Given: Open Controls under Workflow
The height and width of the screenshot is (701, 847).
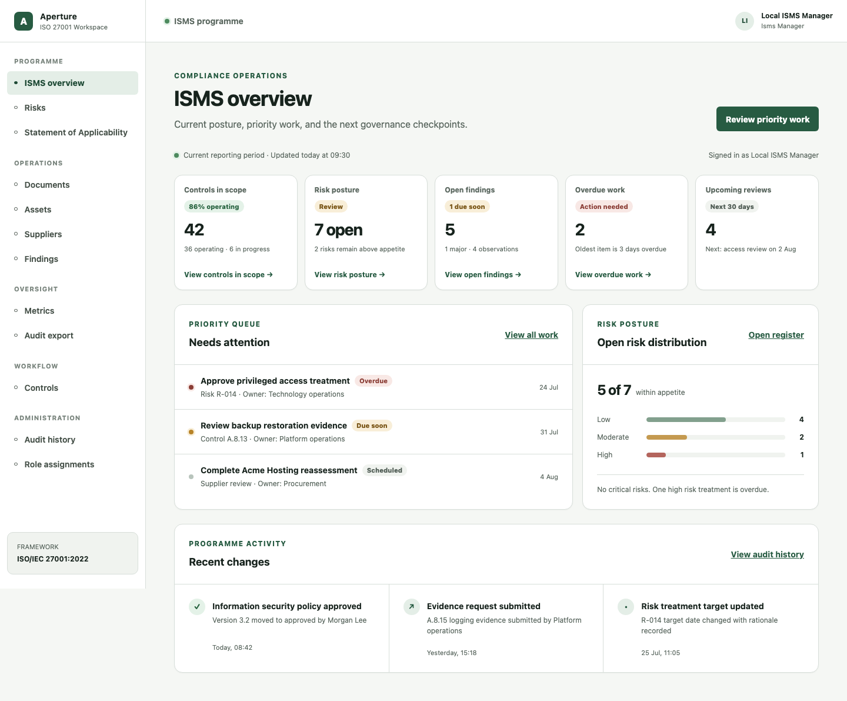Looking at the screenshot, I should point(72,388).
